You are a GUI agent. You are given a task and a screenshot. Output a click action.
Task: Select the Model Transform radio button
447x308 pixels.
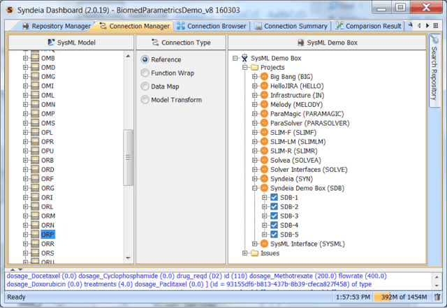145,100
